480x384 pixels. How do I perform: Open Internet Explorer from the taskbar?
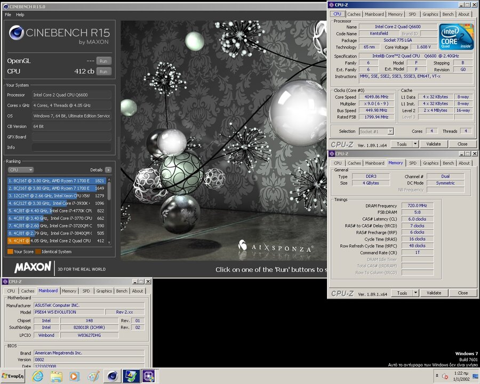(x=38, y=376)
